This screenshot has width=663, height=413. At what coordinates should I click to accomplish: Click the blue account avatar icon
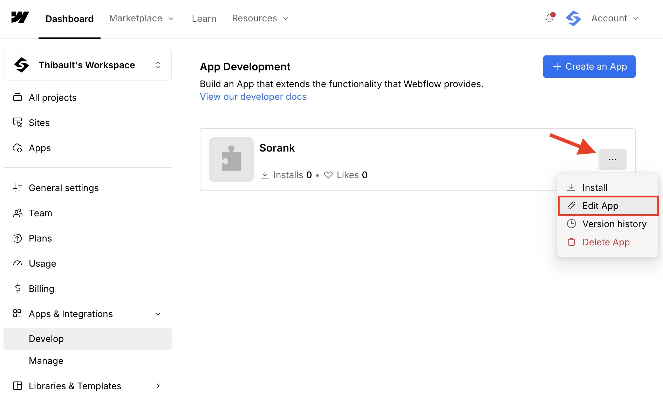(573, 18)
